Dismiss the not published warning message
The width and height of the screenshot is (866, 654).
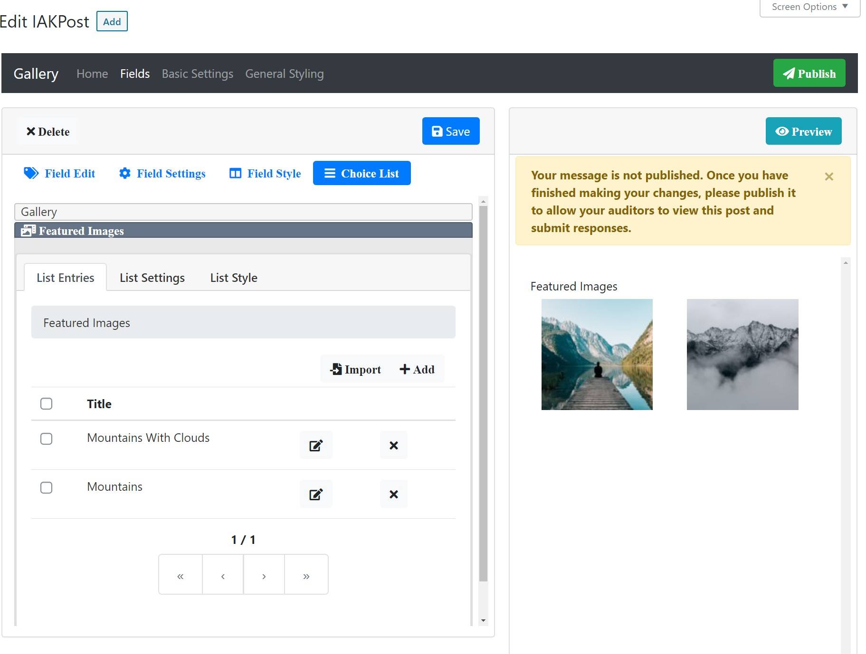pos(829,177)
